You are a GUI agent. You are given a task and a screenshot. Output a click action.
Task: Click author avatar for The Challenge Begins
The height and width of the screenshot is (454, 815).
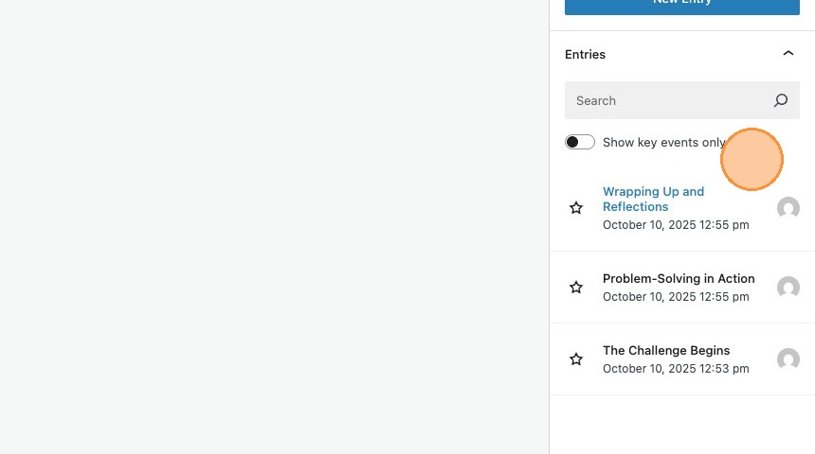click(x=788, y=359)
